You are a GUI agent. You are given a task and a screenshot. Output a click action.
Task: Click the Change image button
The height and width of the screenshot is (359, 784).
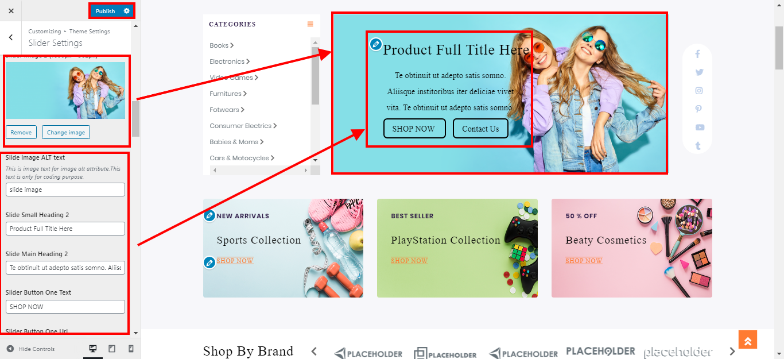click(x=66, y=132)
